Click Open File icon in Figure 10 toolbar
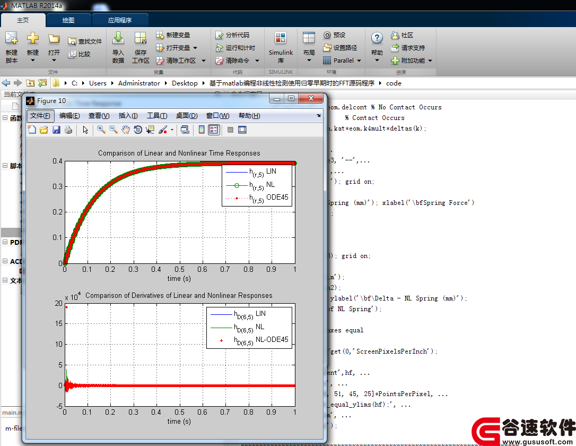 (x=44, y=130)
